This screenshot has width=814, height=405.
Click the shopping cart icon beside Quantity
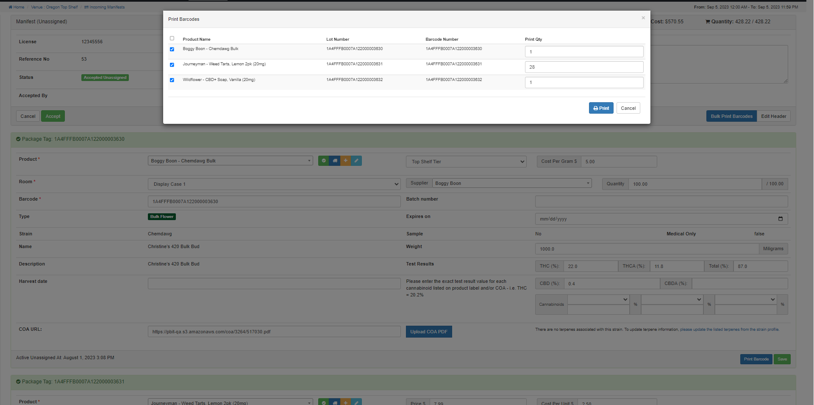point(708,22)
